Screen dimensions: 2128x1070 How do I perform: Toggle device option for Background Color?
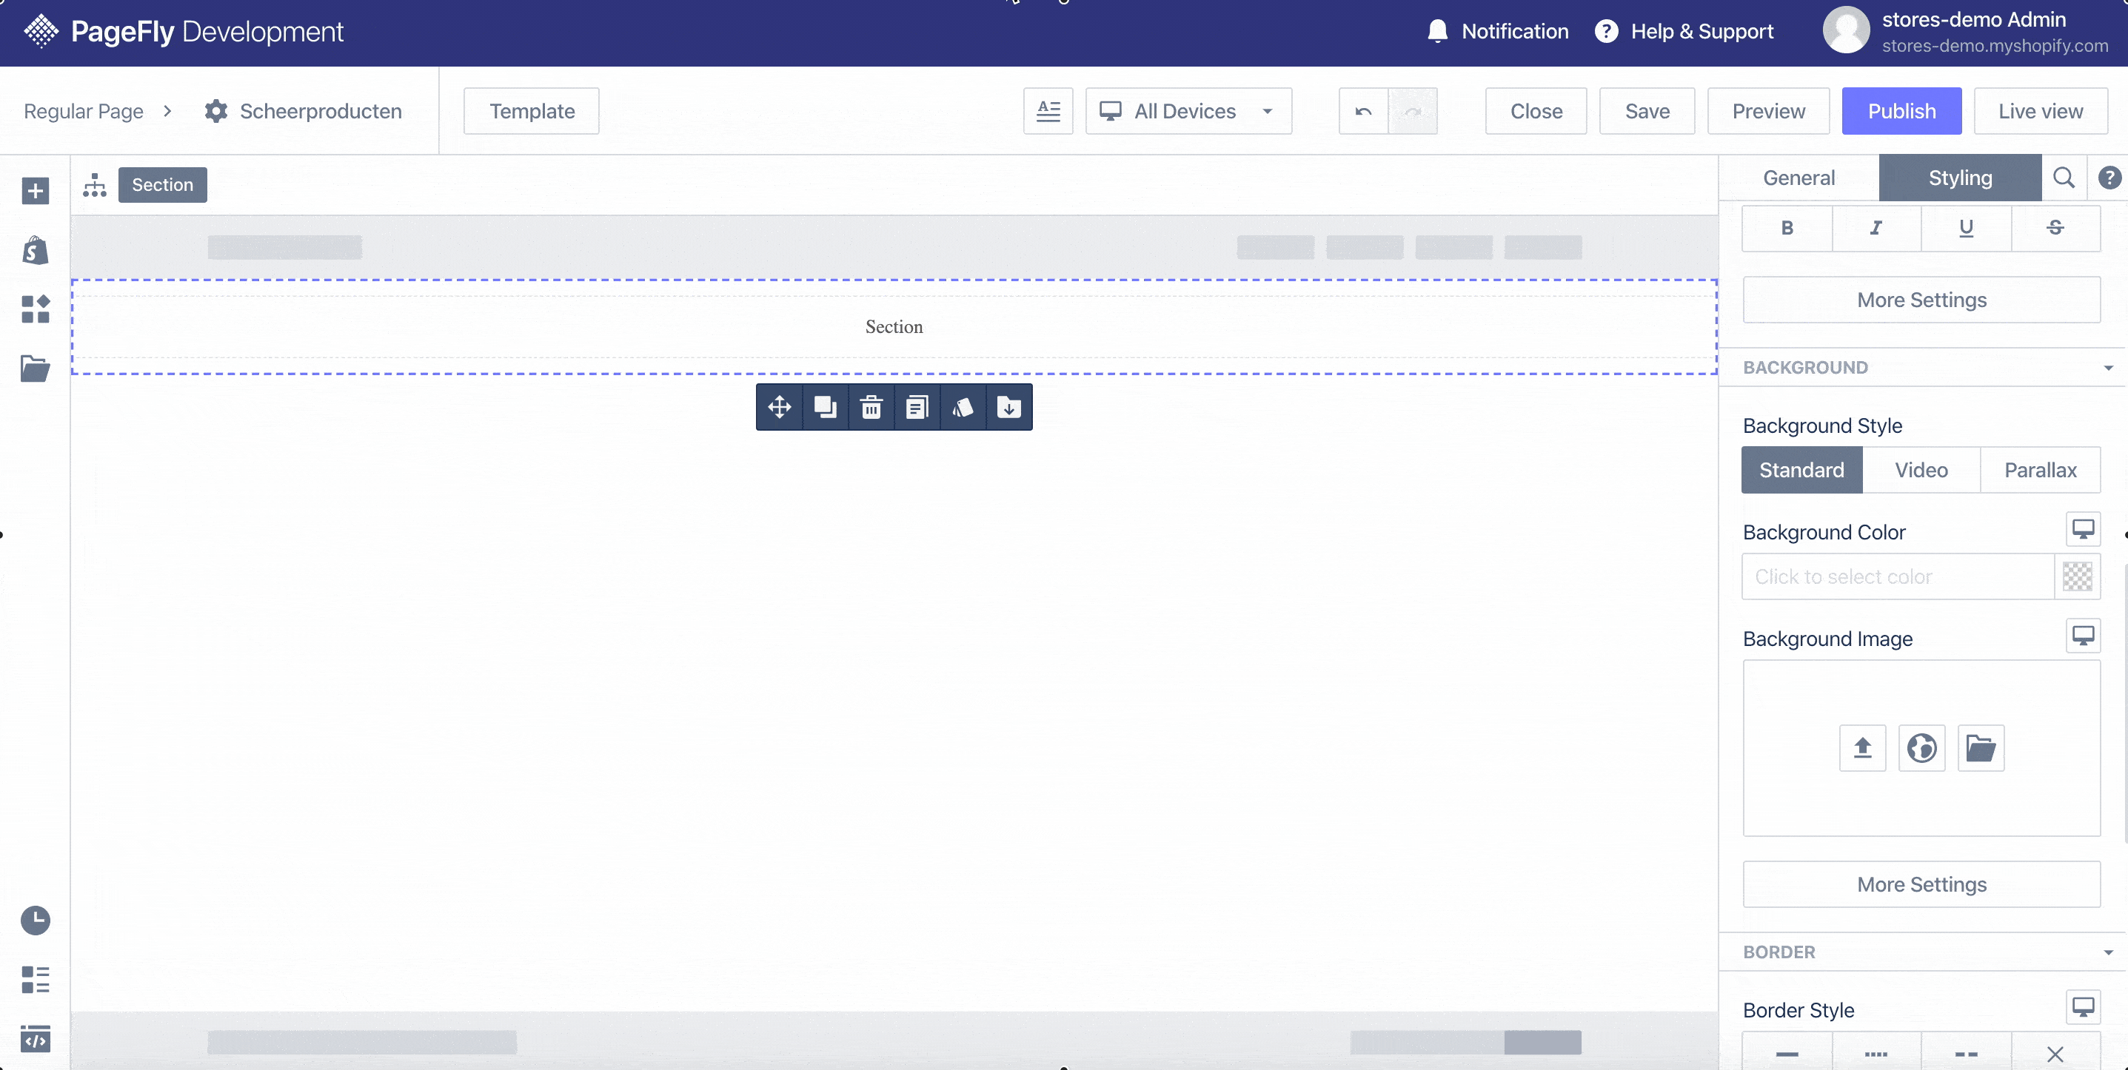[x=2083, y=529]
